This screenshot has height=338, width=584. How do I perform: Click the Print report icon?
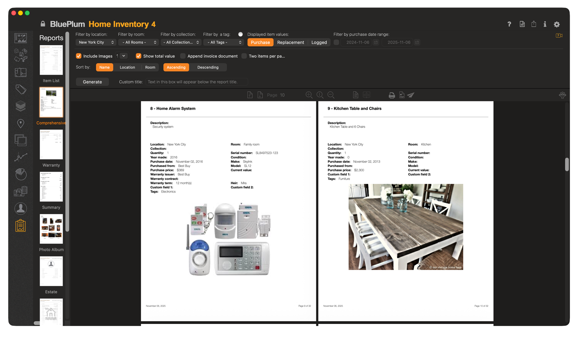[x=391, y=95]
